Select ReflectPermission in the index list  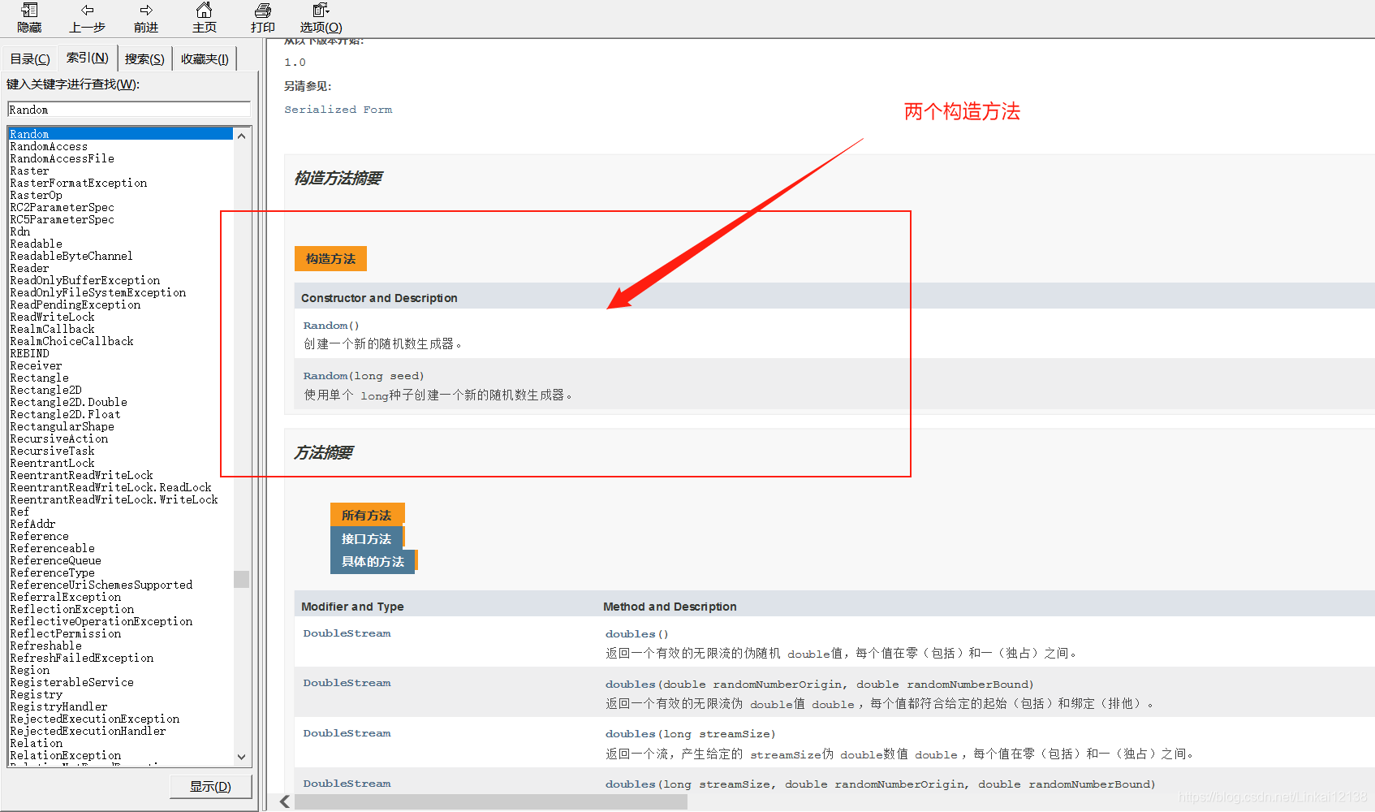(x=65, y=633)
